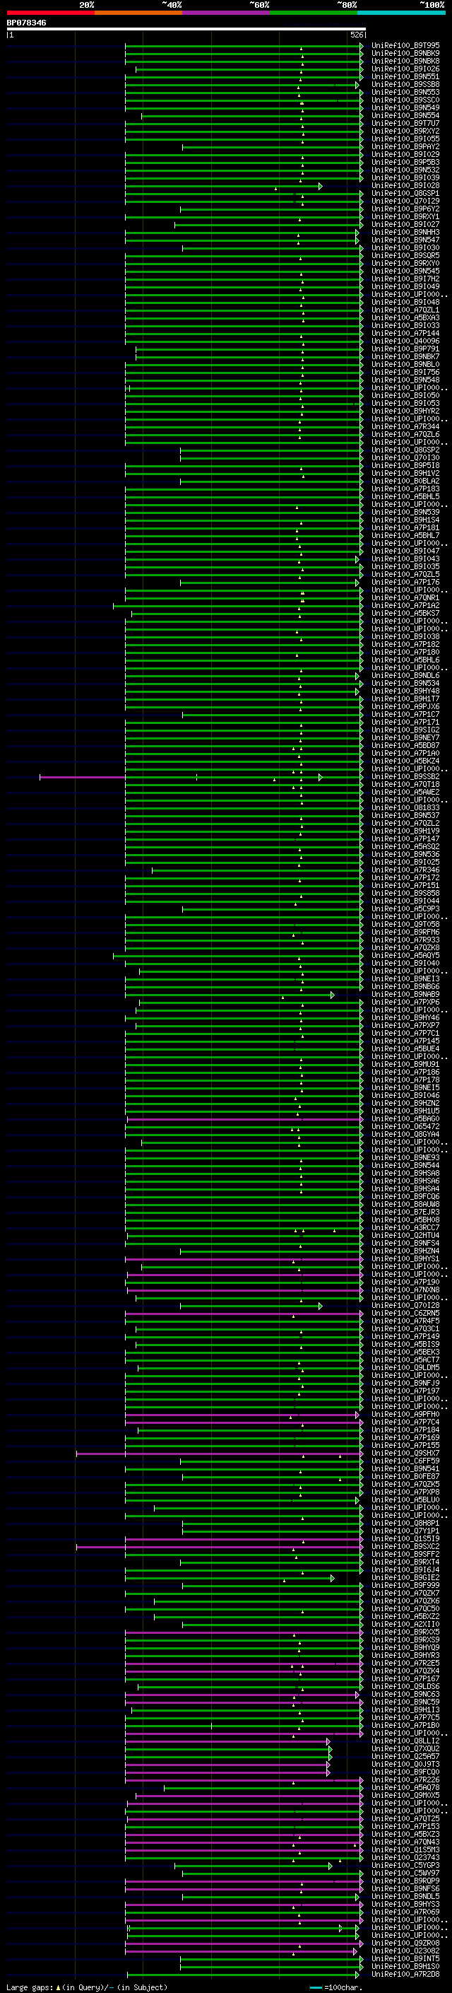Click the UniRef100_B9T7U7 entry
Screen dimensions: 452x1993
[405, 123]
